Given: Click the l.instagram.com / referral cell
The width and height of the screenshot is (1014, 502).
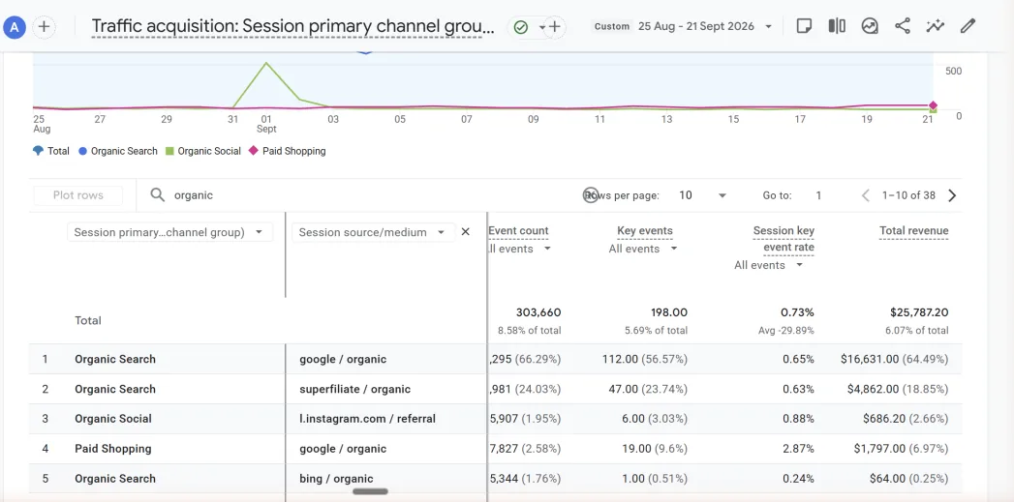Looking at the screenshot, I should click(x=367, y=419).
